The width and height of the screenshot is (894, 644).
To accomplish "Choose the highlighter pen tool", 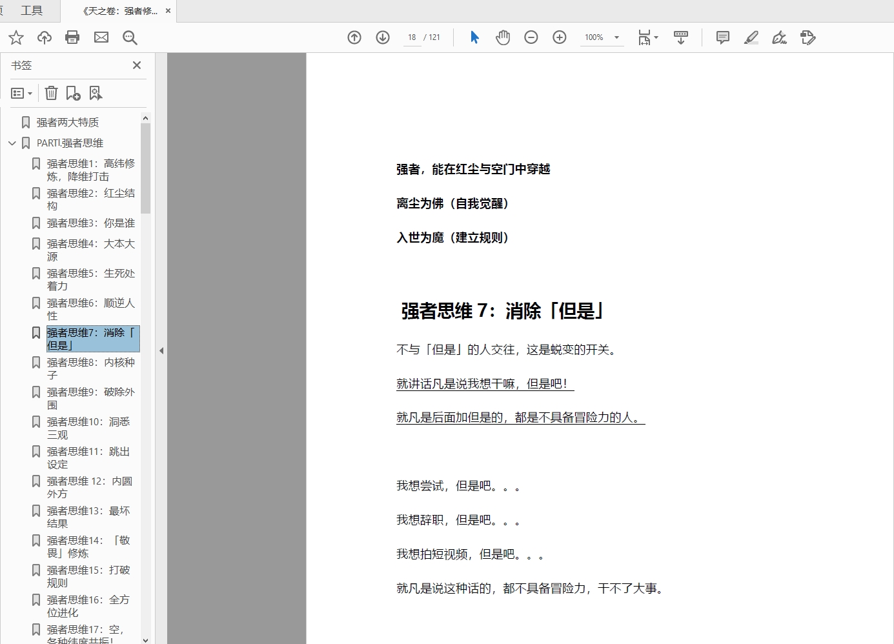I will 751,37.
